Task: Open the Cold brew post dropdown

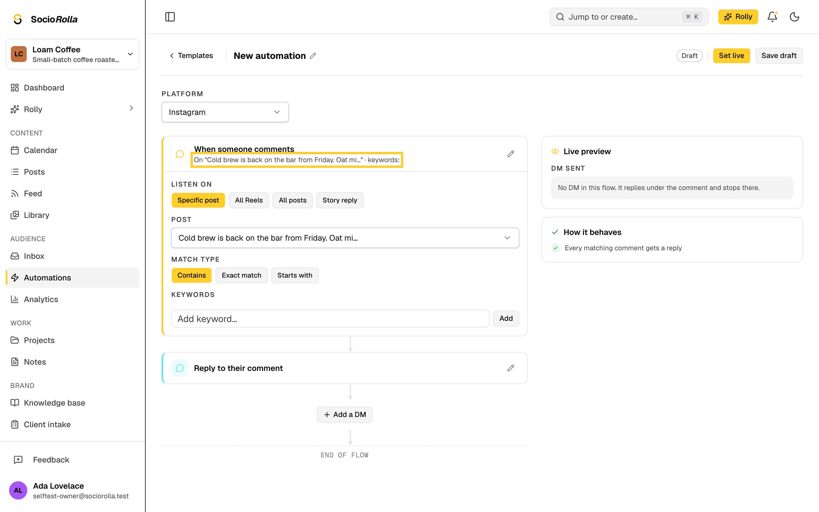Action: point(345,238)
